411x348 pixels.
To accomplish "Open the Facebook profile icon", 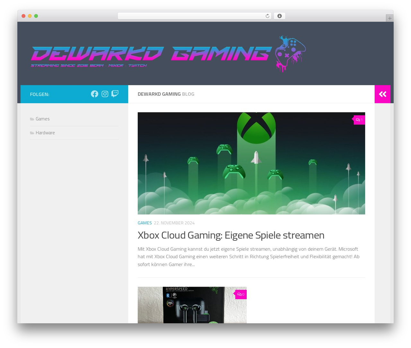I will pyautogui.click(x=94, y=94).
